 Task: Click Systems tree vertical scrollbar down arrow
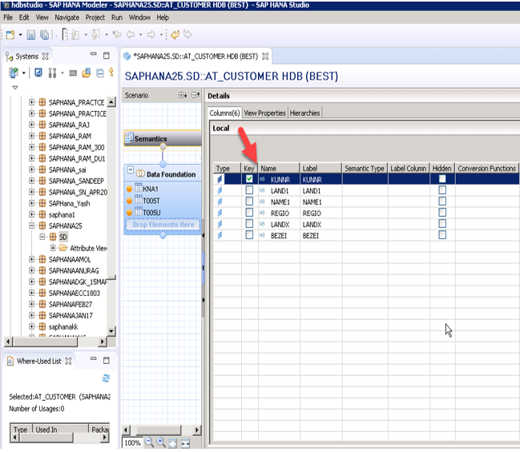coord(111,331)
